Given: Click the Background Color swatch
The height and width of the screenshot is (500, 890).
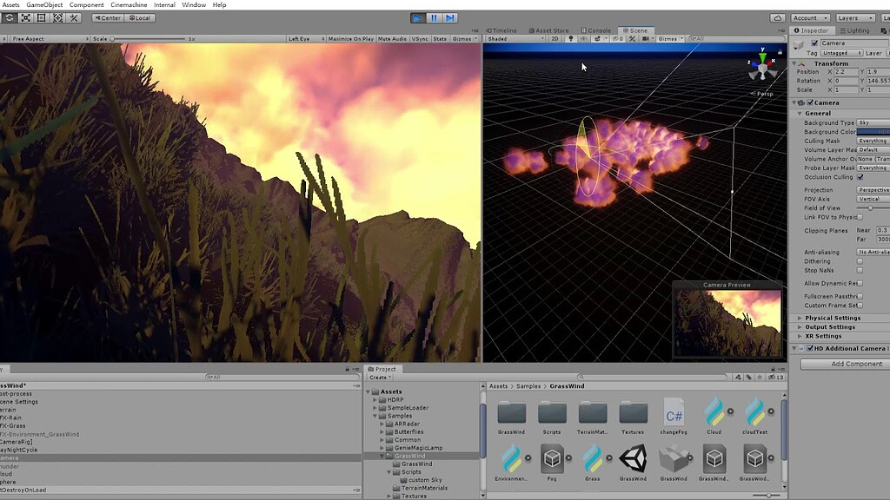Looking at the screenshot, I should click(872, 132).
